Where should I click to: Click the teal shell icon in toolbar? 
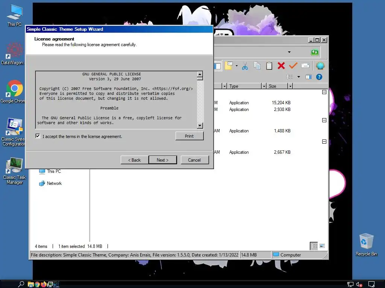[x=320, y=66]
